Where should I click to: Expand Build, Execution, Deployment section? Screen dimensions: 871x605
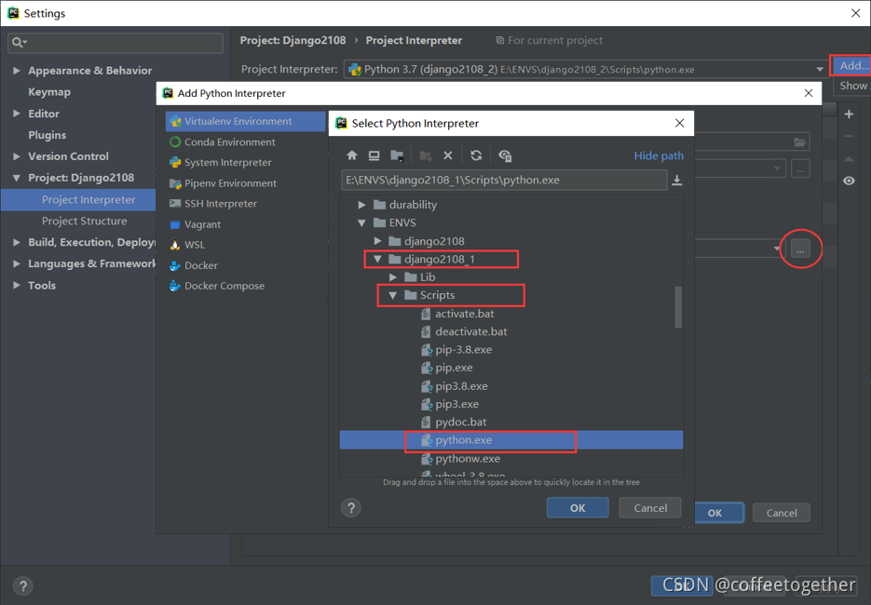coord(17,242)
